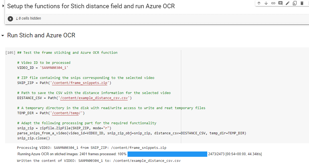This screenshot has width=309, height=165.
Task: Click the '# ZIP file containing the snips' comment
Action: [86, 78]
